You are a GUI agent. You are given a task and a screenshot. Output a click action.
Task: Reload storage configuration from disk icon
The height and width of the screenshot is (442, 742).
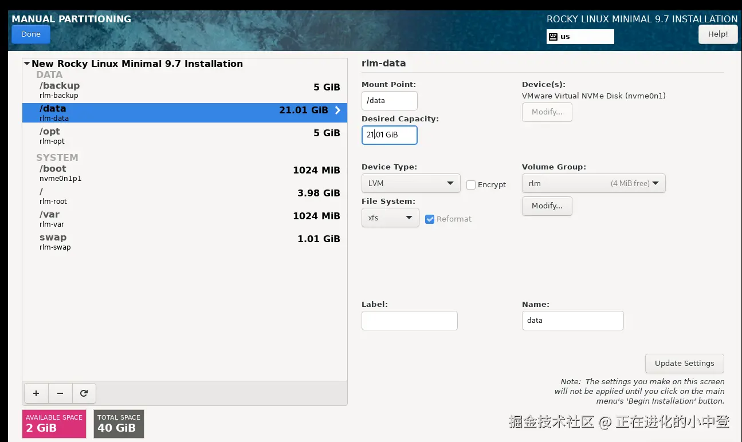click(84, 393)
